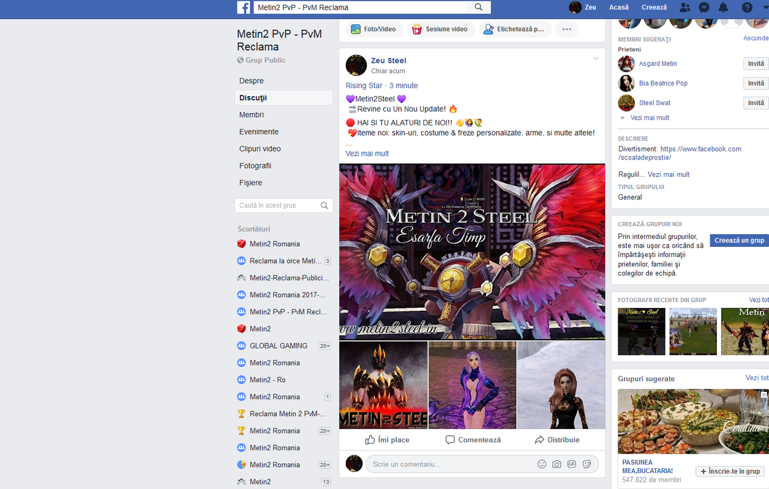This screenshot has height=489, width=769.
Task: Open Messenger icon in top bar
Action: point(704,7)
